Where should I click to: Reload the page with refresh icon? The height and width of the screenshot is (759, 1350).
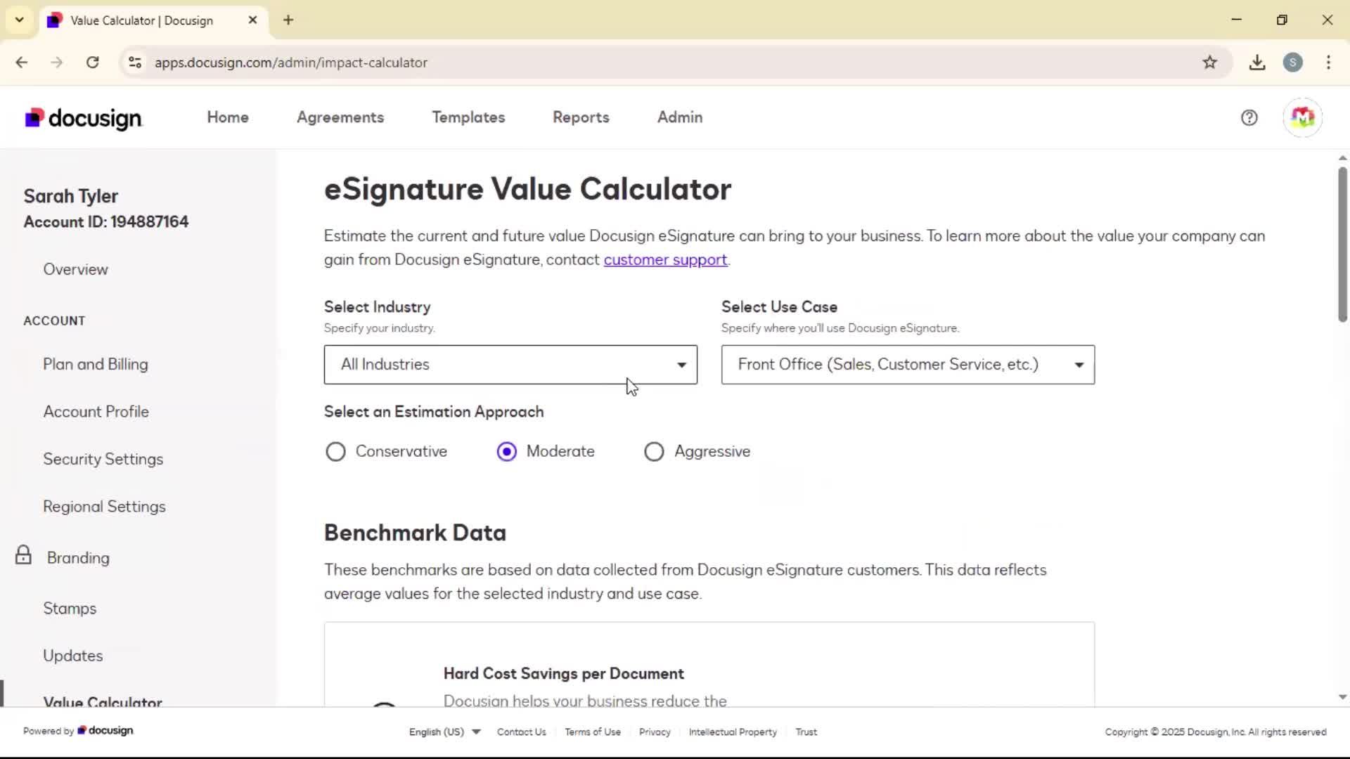click(92, 63)
